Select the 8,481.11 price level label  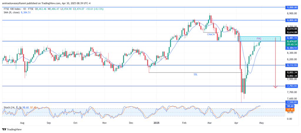point(292,38)
